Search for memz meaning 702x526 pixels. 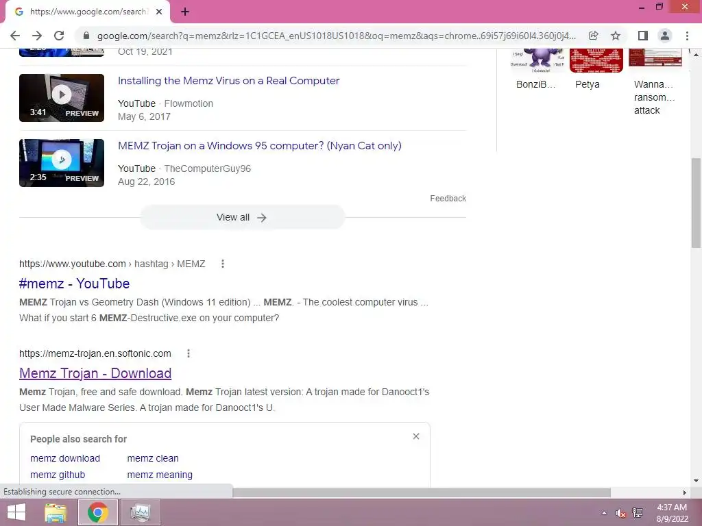pyautogui.click(x=160, y=475)
